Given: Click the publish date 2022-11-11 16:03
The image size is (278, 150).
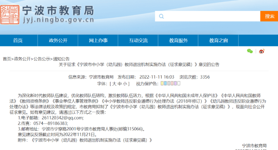Looking at the screenshot, I should [x=157, y=77].
